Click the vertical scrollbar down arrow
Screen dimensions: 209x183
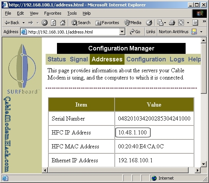click(203, 164)
